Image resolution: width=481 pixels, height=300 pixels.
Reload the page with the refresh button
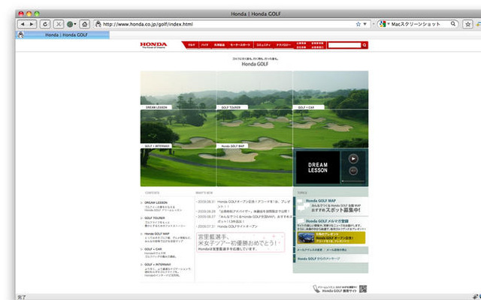[x=45, y=24]
